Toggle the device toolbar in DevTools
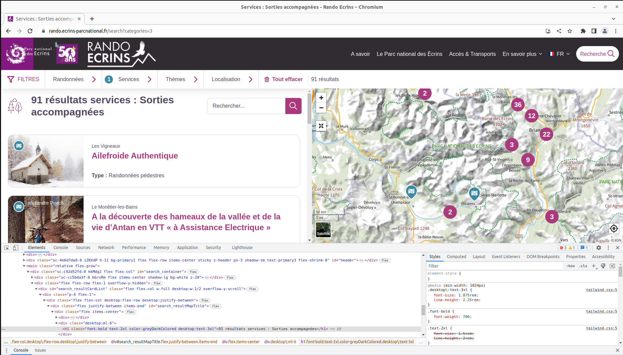The height and width of the screenshot is (355, 623). coord(15,247)
